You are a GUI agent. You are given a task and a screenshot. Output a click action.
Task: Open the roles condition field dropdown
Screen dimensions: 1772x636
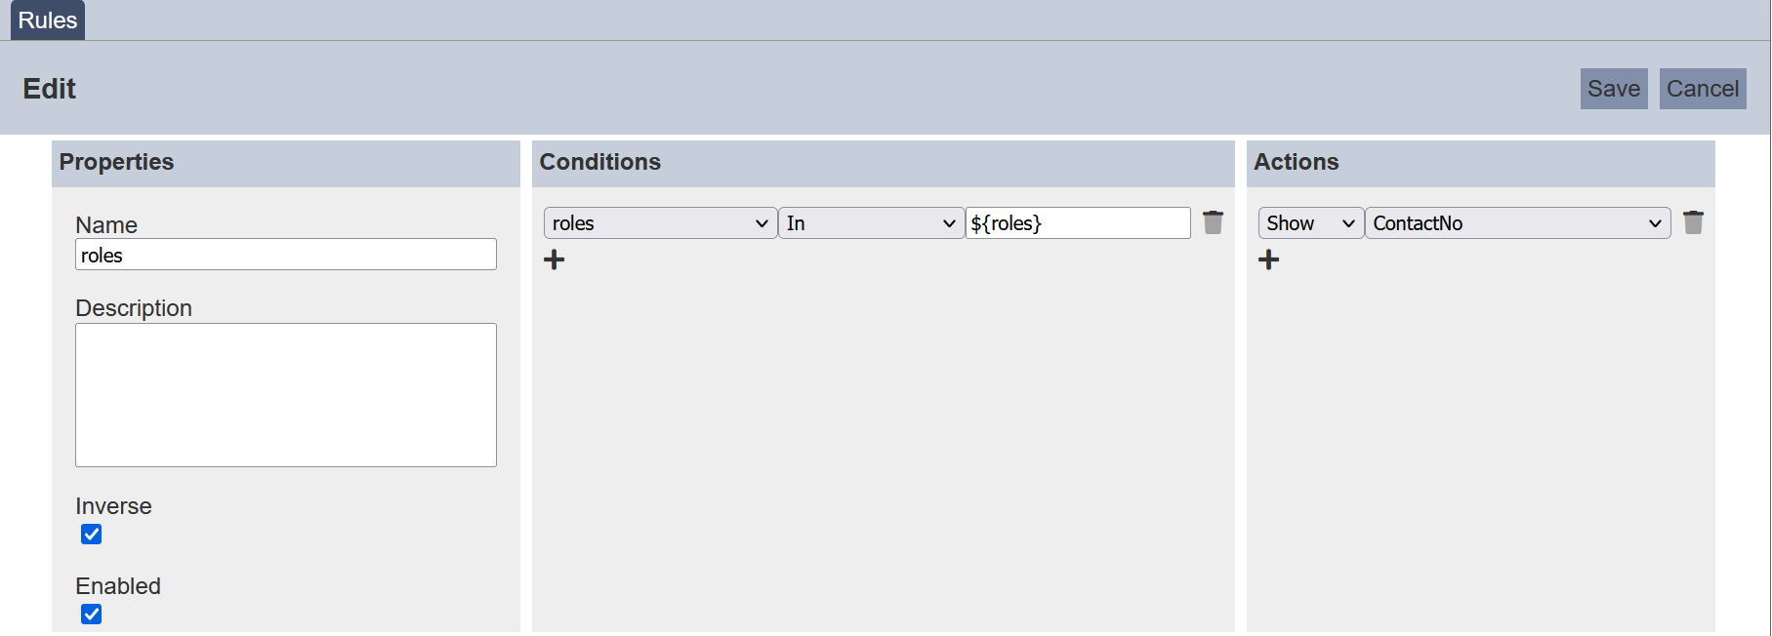[660, 223]
